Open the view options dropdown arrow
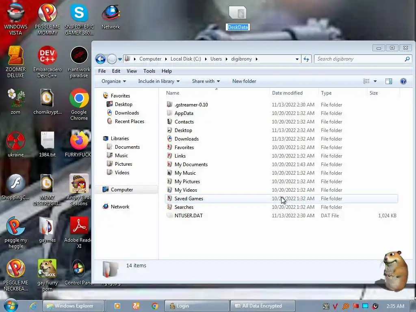 pyautogui.click(x=375, y=81)
